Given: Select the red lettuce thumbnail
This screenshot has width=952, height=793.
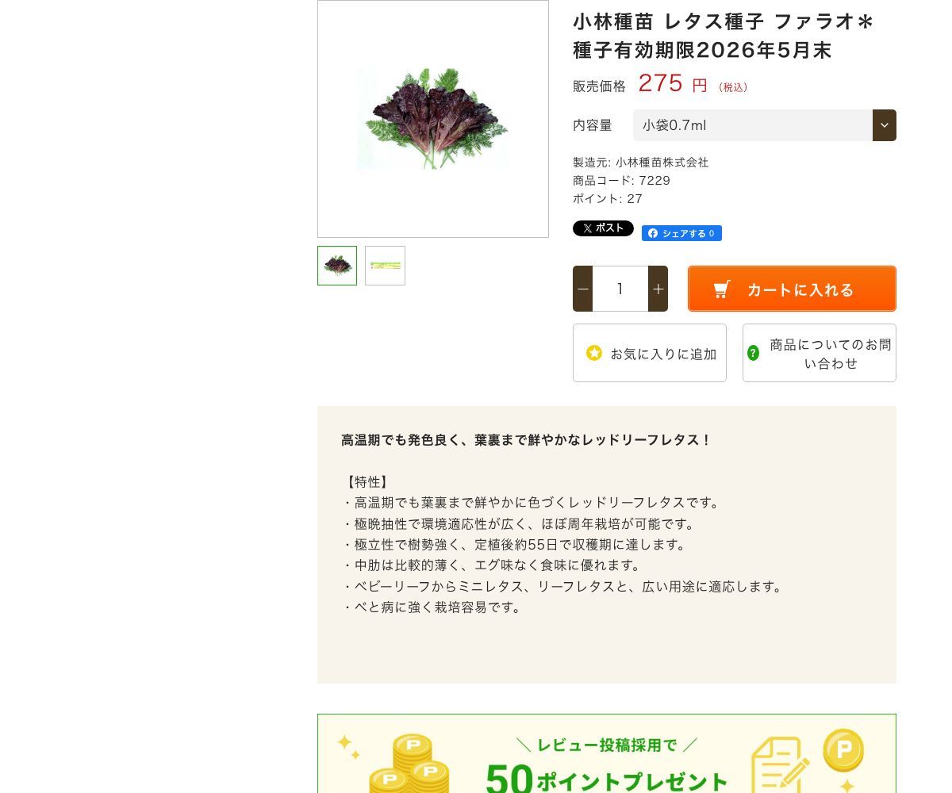Looking at the screenshot, I should pyautogui.click(x=336, y=266).
